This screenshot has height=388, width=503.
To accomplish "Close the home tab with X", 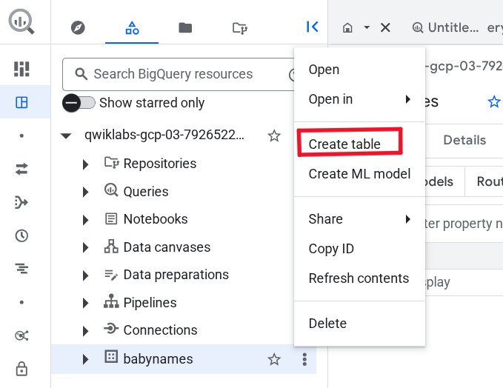I will coord(385,27).
